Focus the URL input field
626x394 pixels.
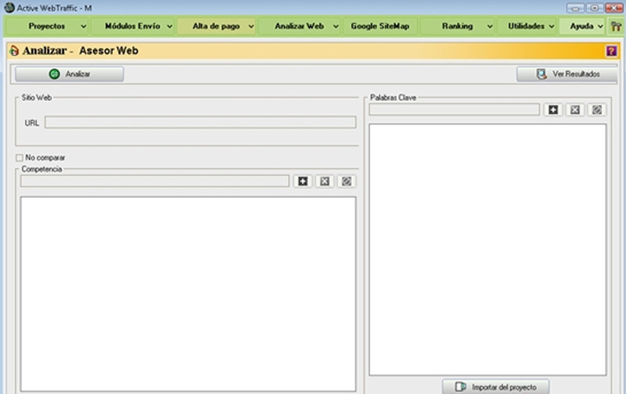click(200, 123)
